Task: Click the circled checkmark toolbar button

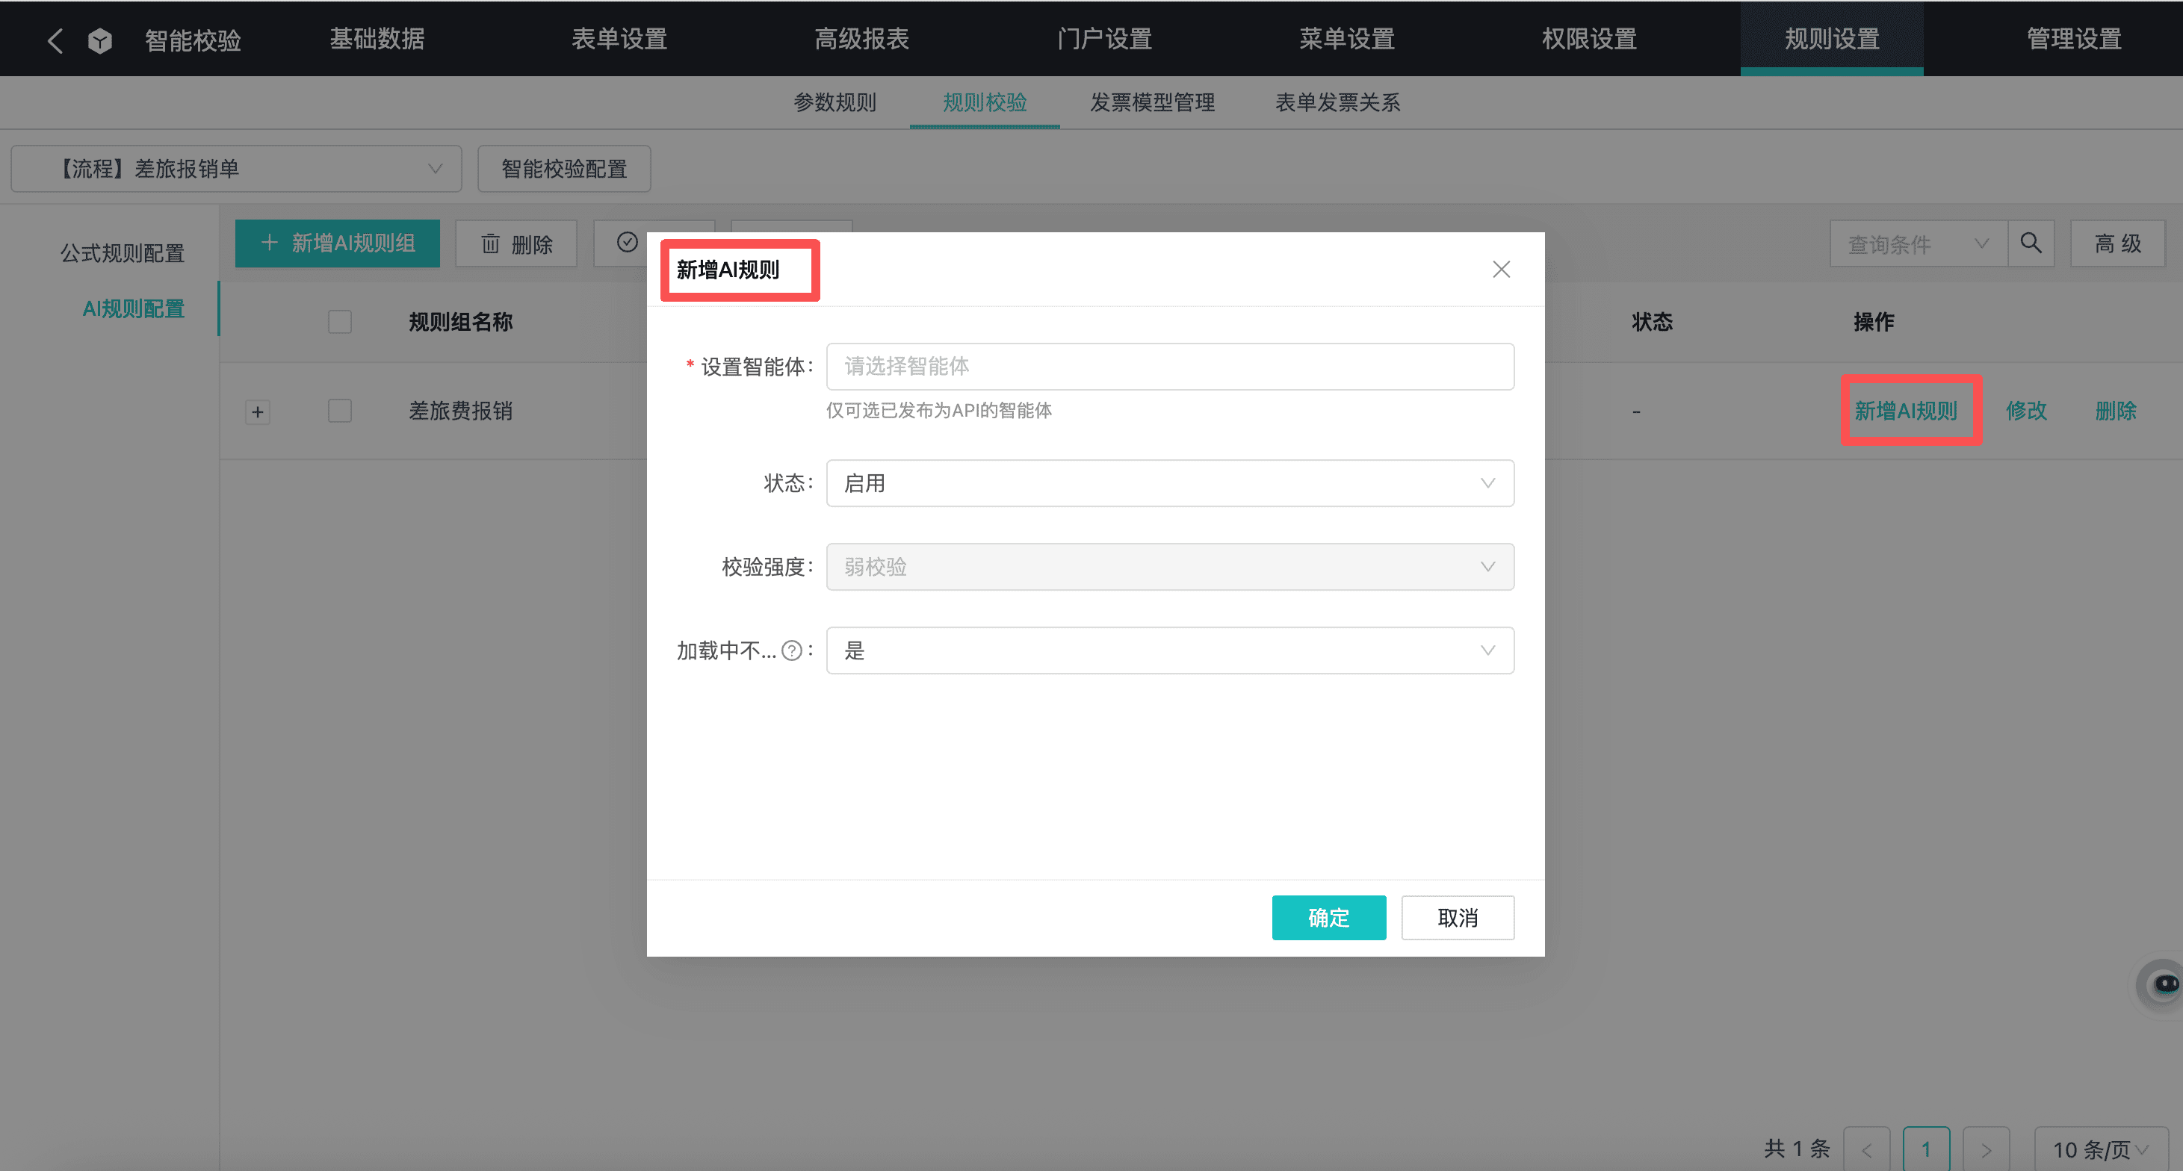Action: [627, 243]
